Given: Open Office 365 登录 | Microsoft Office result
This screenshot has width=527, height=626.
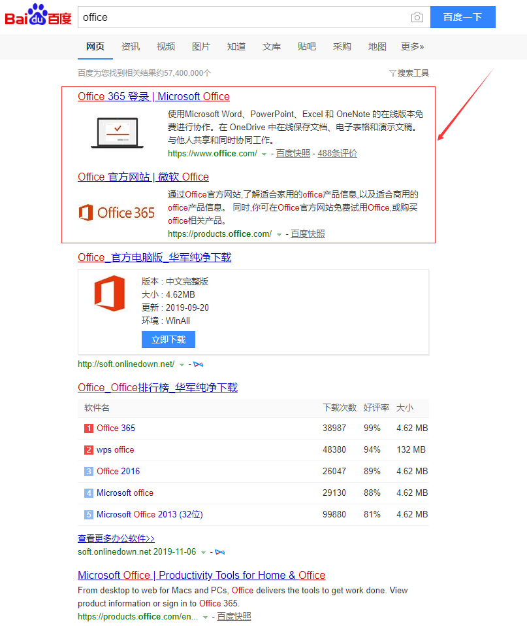Looking at the screenshot, I should tap(153, 97).
